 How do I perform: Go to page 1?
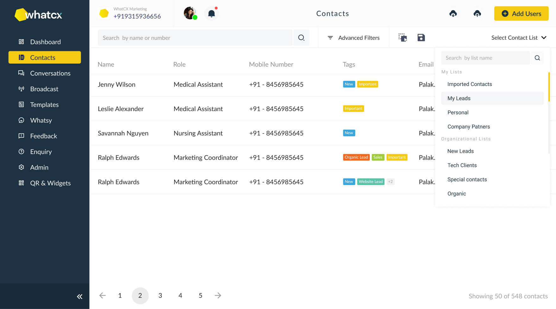120,295
